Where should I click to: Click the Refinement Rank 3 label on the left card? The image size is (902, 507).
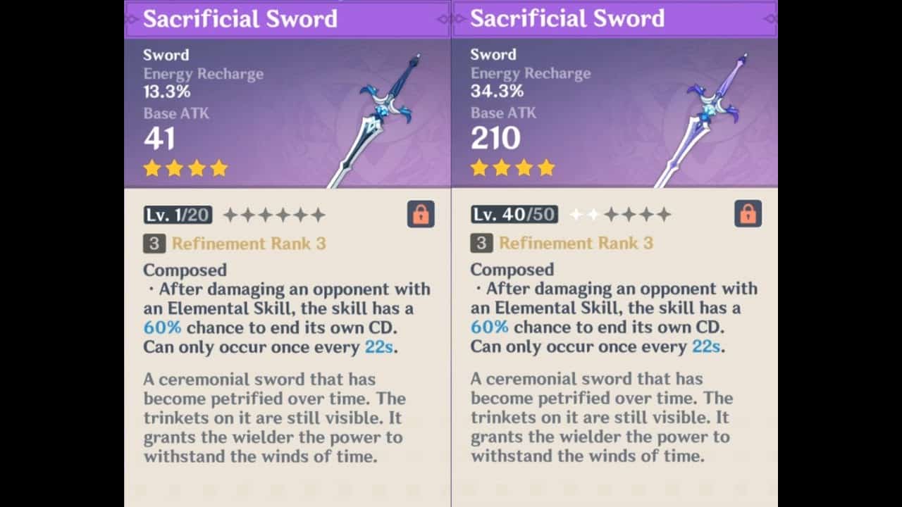[249, 244]
